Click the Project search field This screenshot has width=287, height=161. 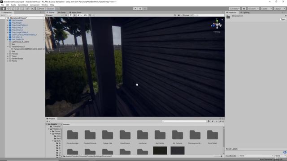[184, 121]
